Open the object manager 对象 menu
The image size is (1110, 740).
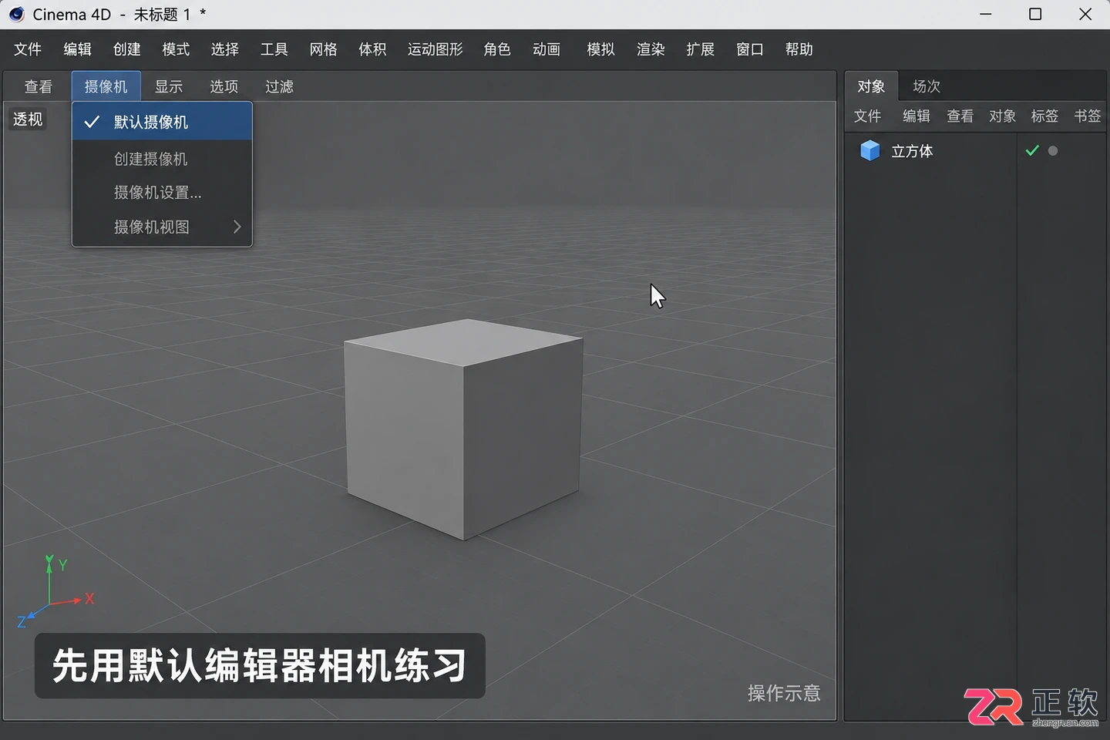click(x=1003, y=116)
